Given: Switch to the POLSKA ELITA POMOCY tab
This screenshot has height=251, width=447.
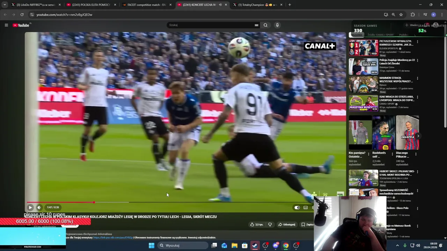Looking at the screenshot, I should point(91,5).
